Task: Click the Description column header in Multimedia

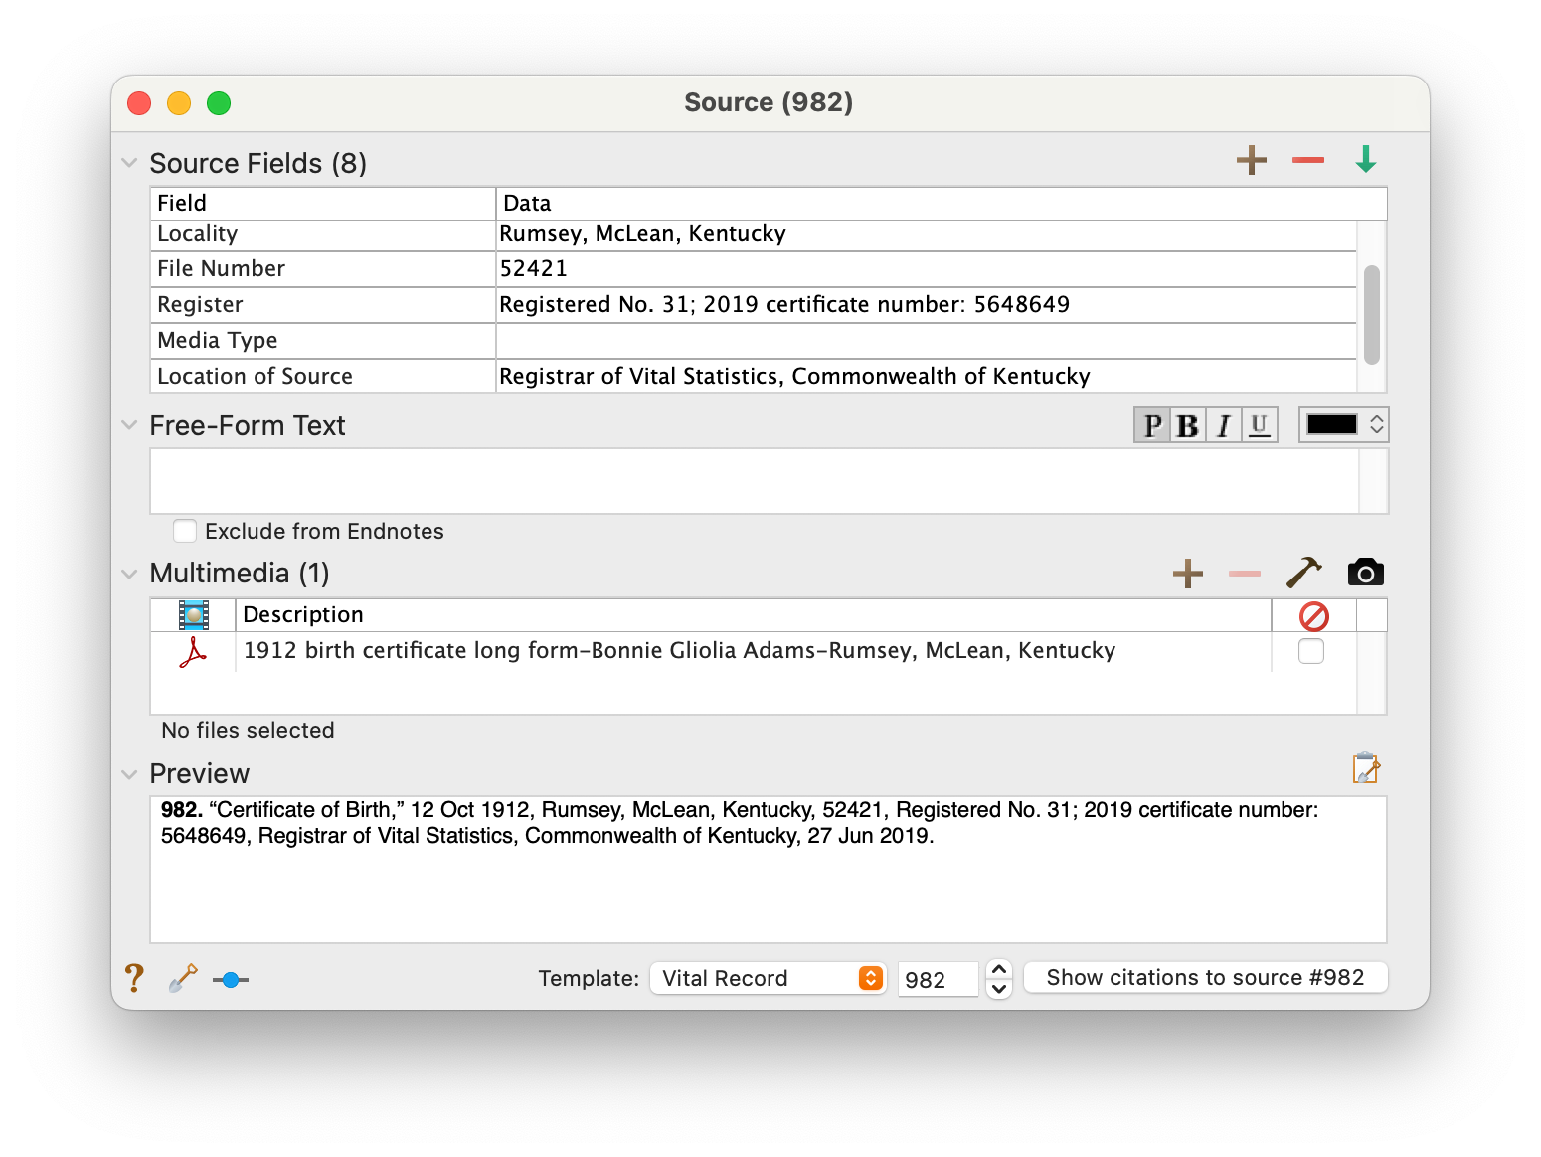Action: coord(754,615)
